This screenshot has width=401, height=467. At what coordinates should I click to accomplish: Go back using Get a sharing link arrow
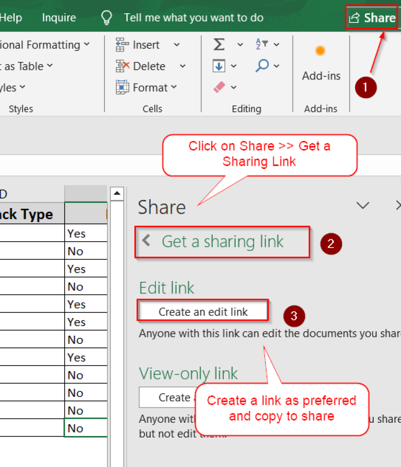pos(147,241)
